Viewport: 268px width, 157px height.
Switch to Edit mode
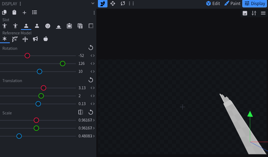pyautogui.click(x=213, y=3)
